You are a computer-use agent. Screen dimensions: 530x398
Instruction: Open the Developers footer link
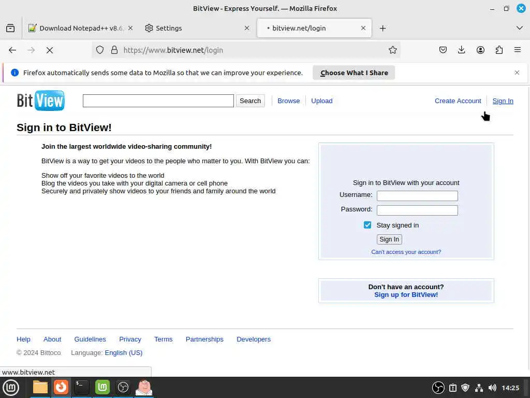coord(254,339)
